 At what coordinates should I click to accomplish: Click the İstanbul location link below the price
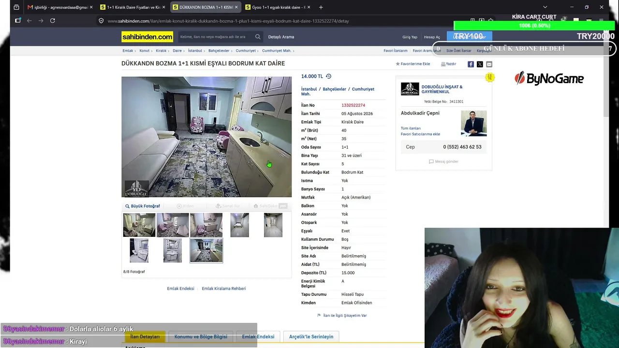coord(309,89)
